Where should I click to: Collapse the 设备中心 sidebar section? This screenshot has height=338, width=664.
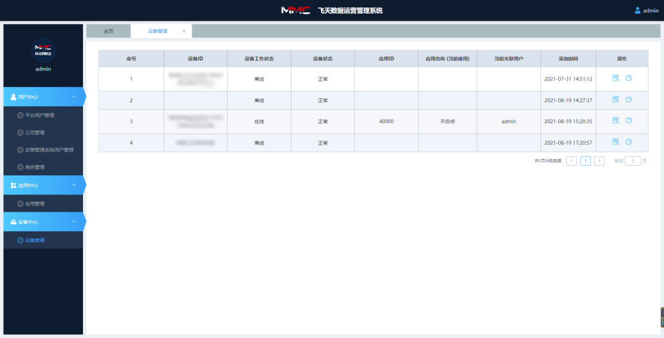click(74, 222)
